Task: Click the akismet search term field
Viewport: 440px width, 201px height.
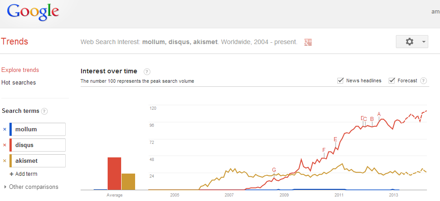Action: [x=39, y=161]
